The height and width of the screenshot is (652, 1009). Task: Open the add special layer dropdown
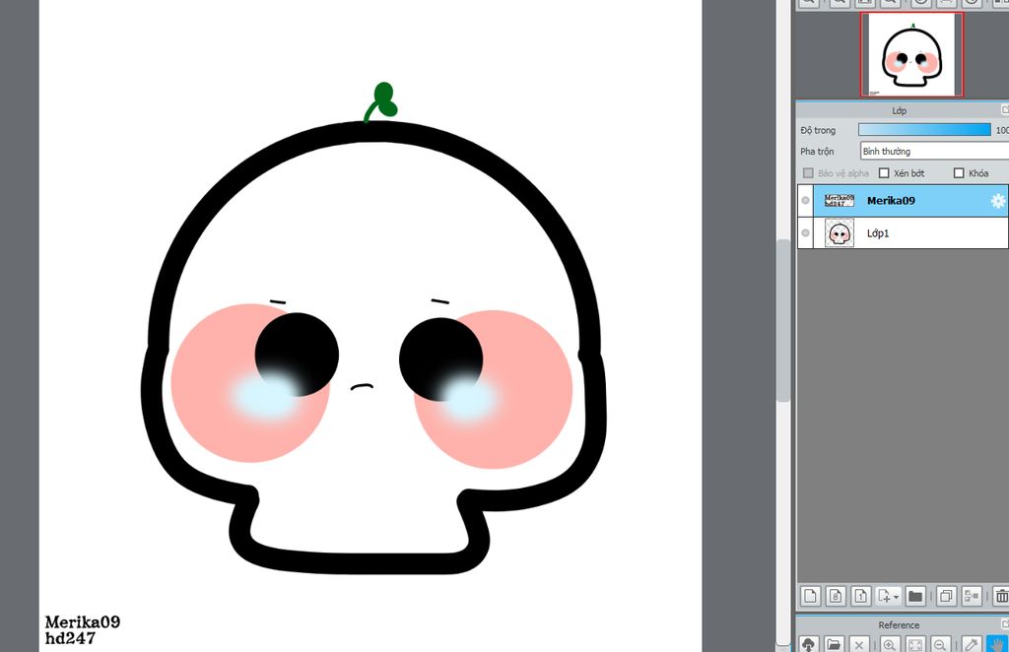click(888, 596)
